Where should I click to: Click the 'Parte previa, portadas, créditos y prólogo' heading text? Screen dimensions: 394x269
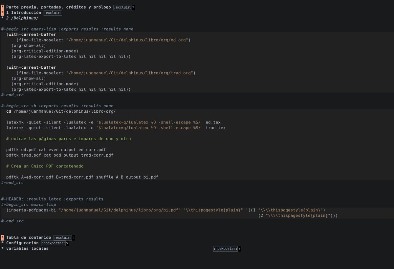click(x=58, y=7)
